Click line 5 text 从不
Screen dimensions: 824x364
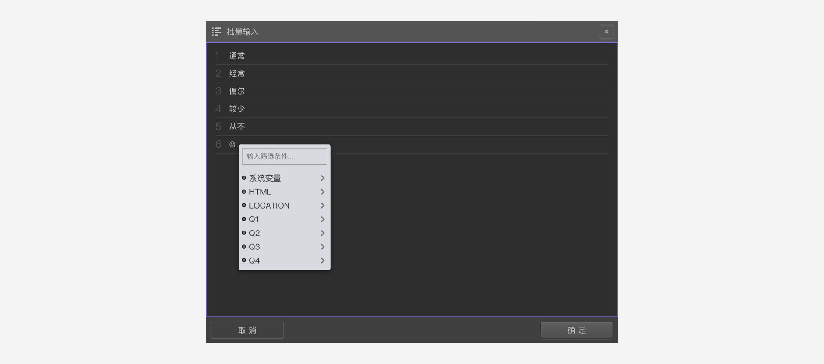pyautogui.click(x=237, y=127)
